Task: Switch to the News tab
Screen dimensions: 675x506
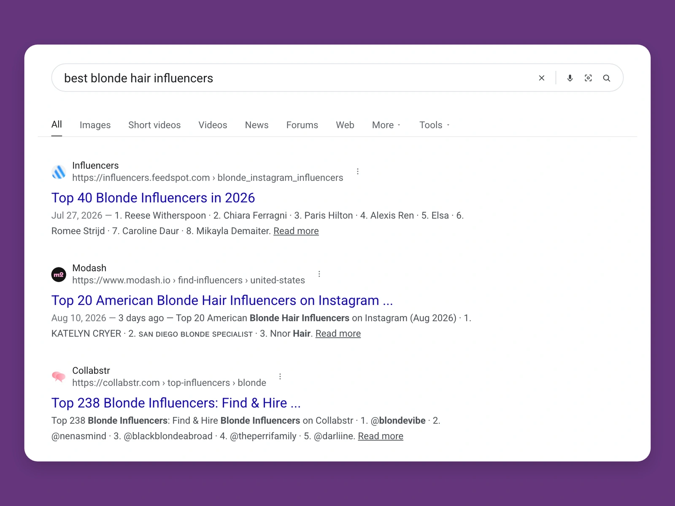Action: 256,125
